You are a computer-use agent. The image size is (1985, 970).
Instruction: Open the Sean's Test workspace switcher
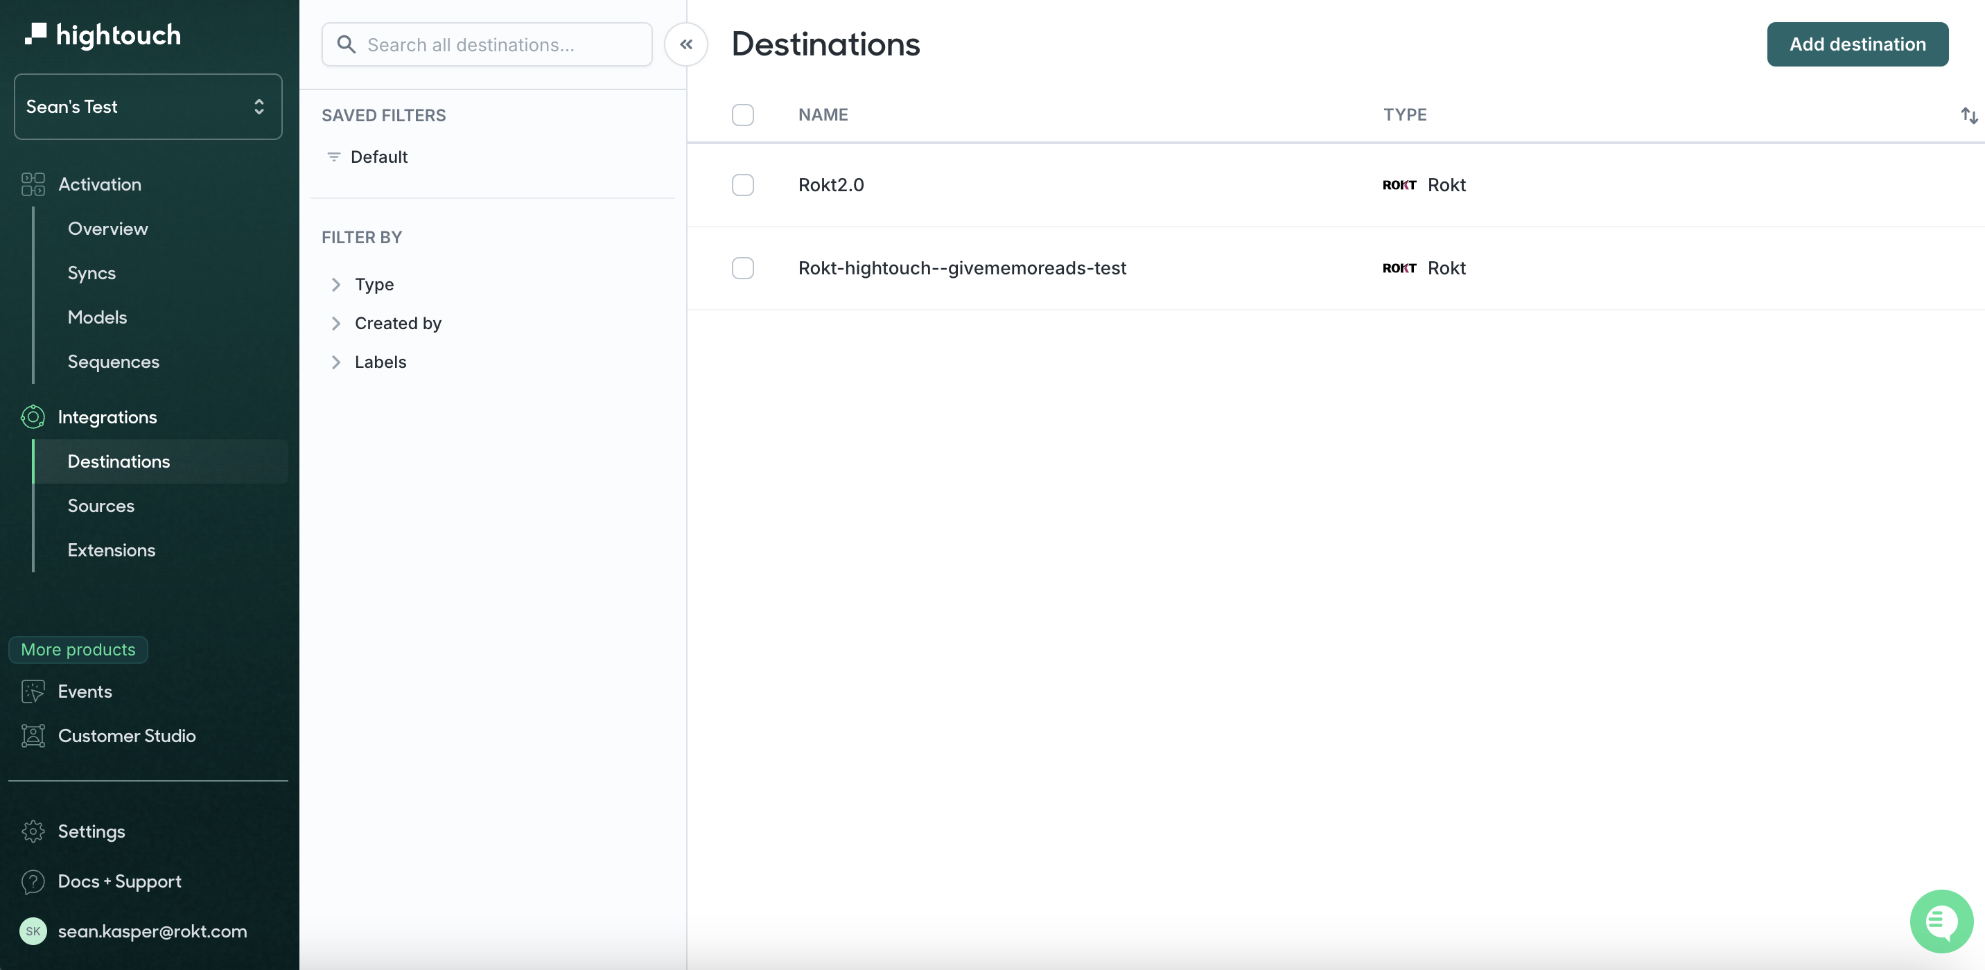(148, 106)
